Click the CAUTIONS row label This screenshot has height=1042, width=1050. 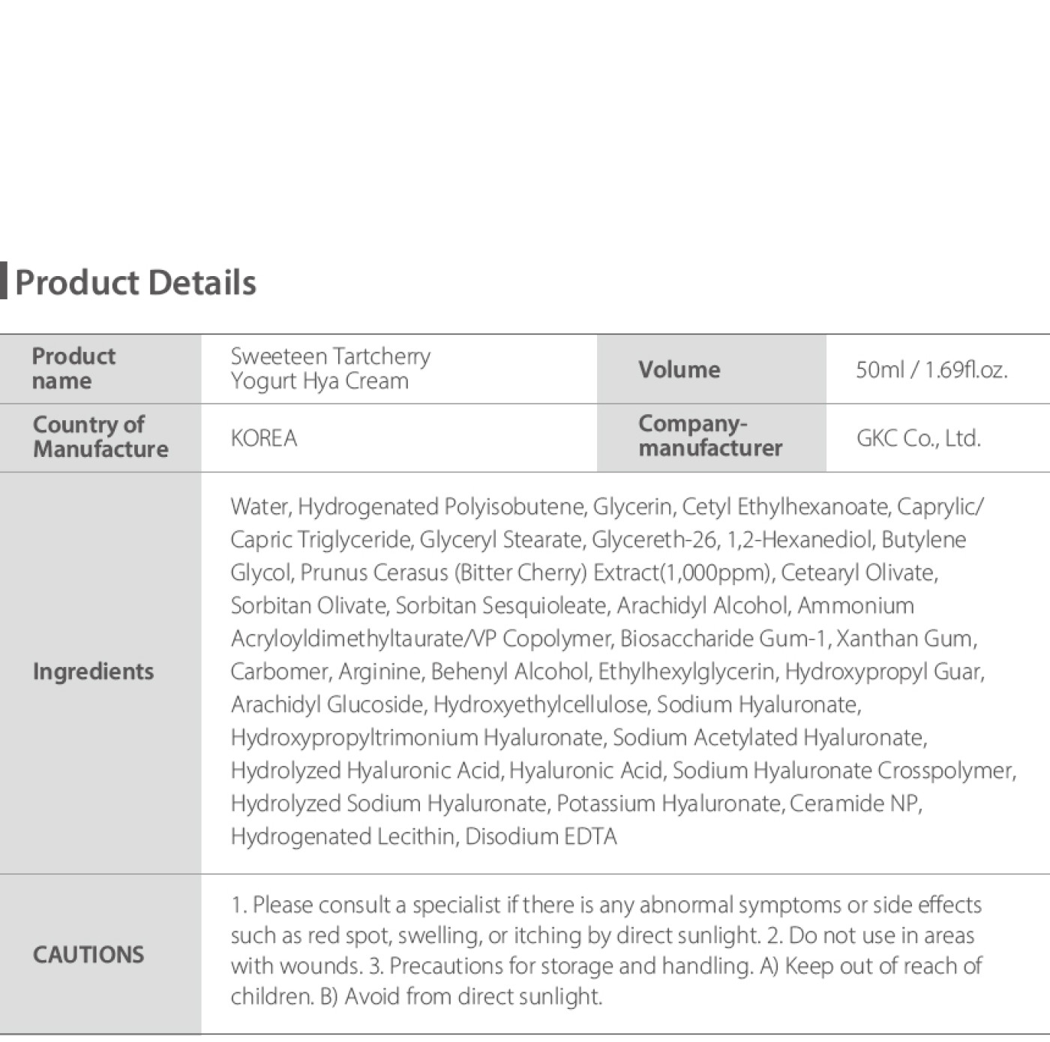click(88, 955)
